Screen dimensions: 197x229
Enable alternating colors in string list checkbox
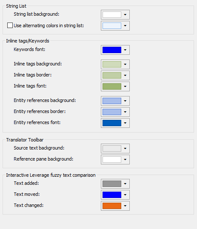click(x=10, y=25)
